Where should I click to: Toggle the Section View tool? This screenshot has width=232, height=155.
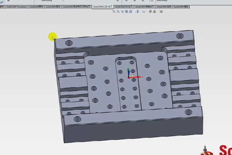pyautogui.click(x=126, y=11)
